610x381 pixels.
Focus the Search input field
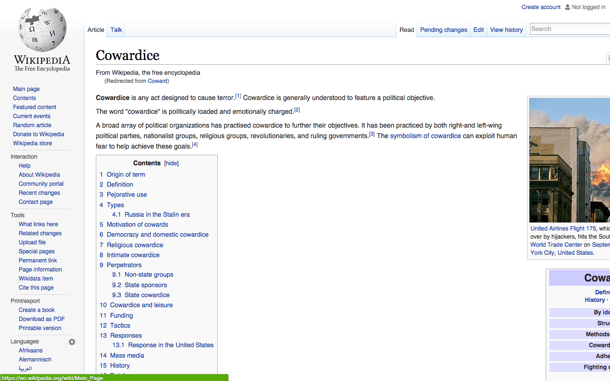point(570,29)
